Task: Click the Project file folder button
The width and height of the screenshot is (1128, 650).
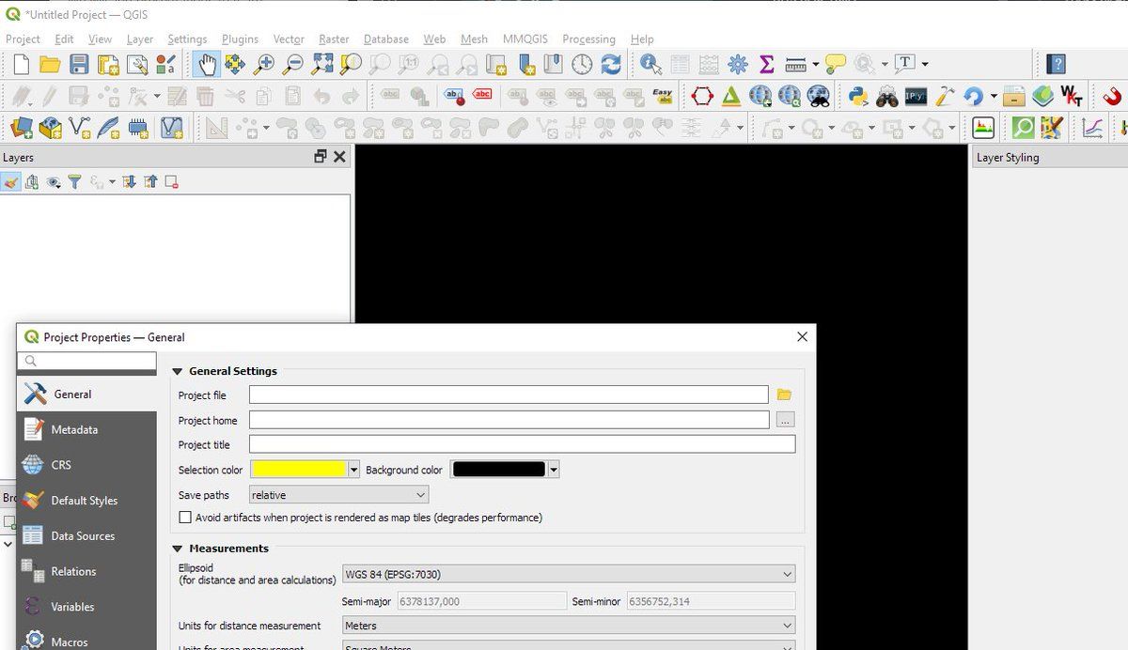Action: coord(785,395)
